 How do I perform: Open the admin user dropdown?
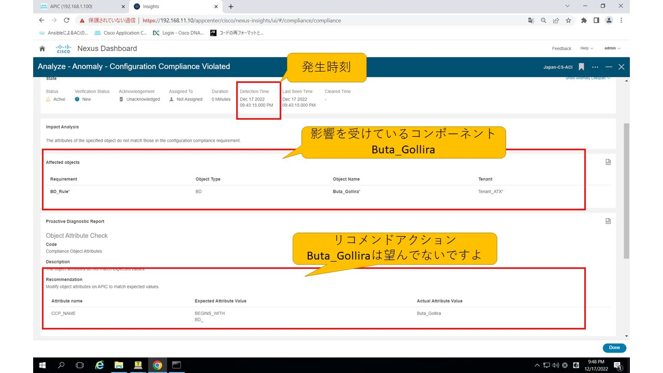click(x=612, y=48)
